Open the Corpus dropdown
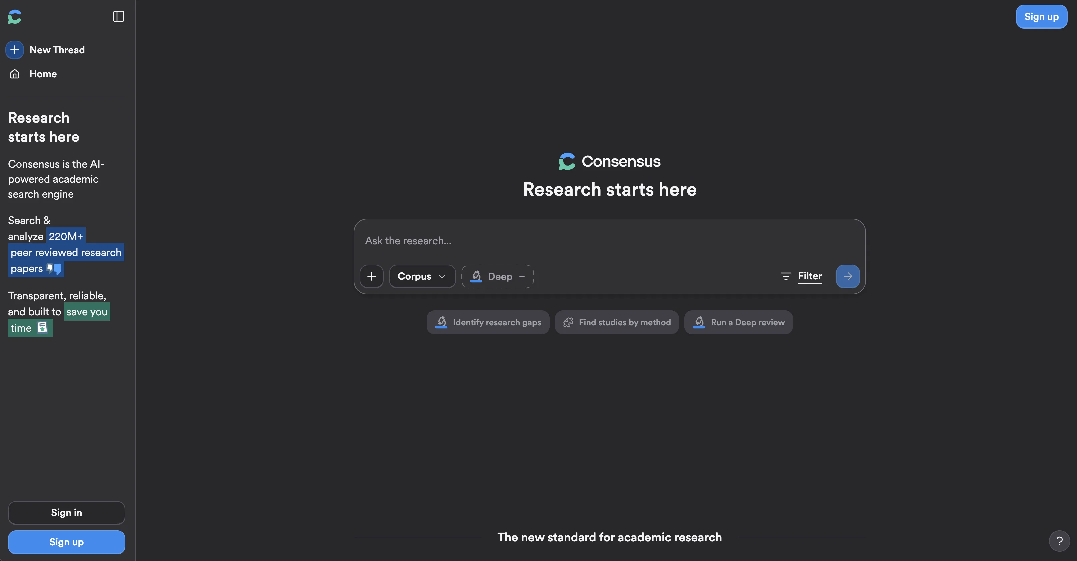 tap(422, 276)
